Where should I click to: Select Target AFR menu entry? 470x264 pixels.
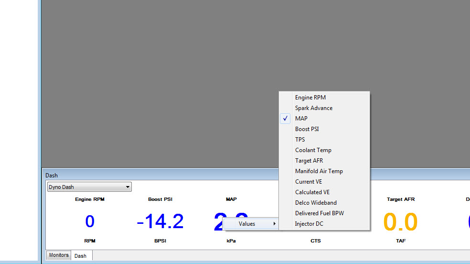[324, 161]
